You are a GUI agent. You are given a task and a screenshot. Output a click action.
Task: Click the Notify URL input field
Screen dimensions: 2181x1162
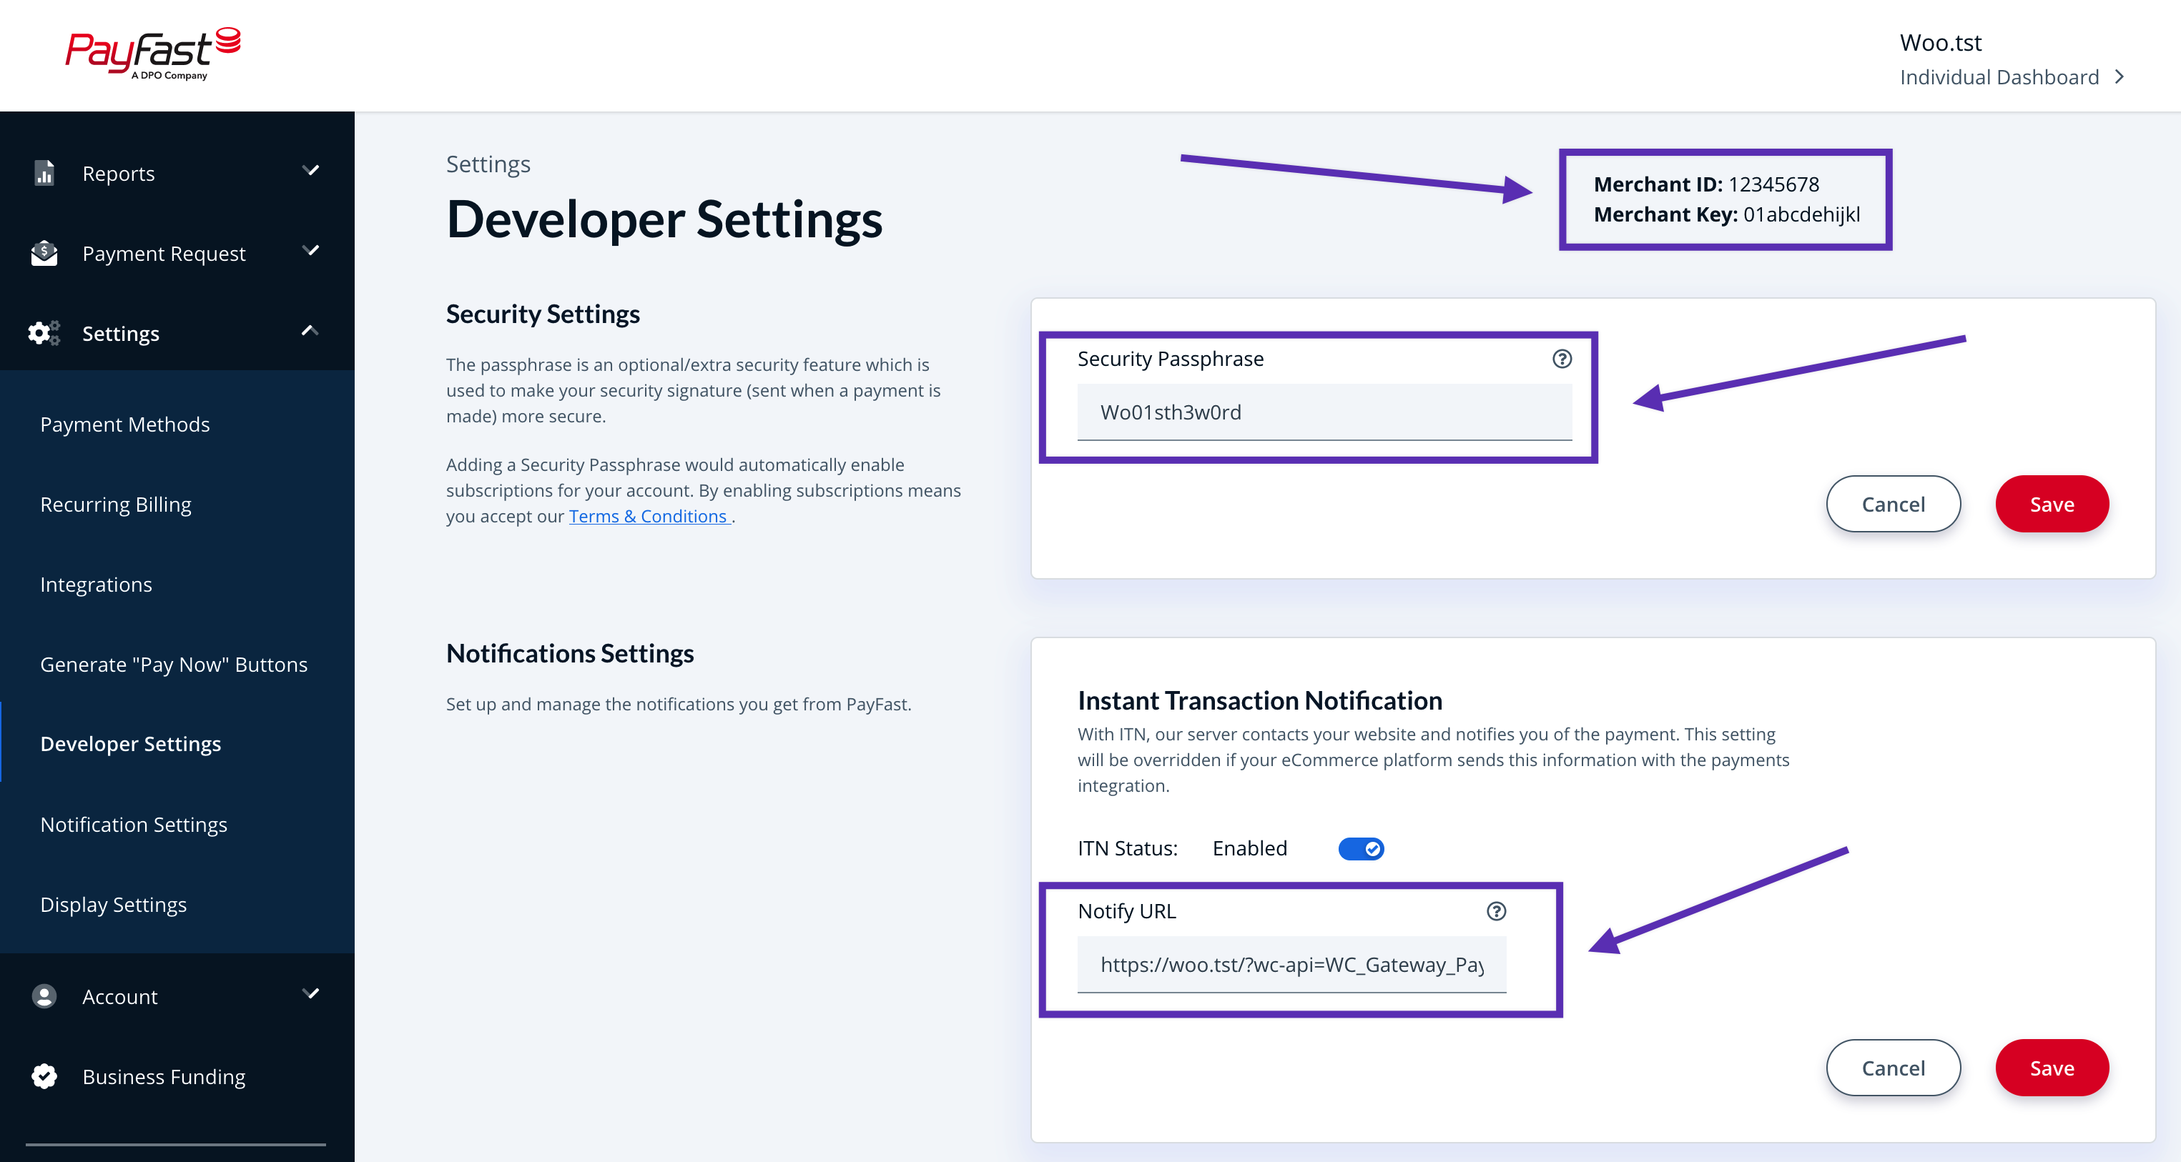click(1291, 964)
